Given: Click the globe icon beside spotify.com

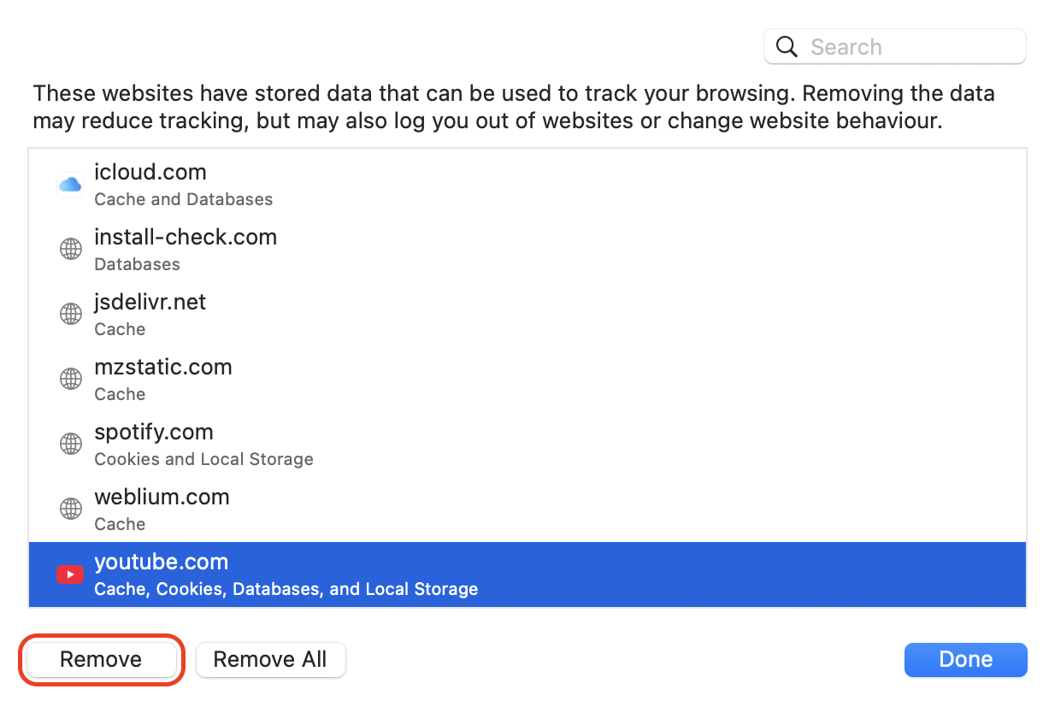Looking at the screenshot, I should [70, 444].
